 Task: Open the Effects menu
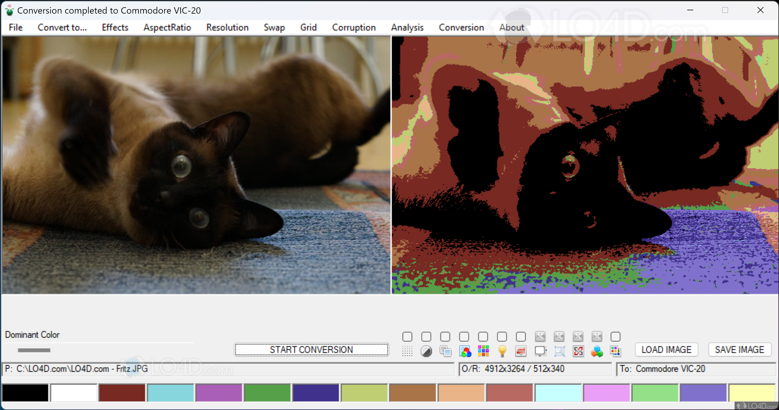click(115, 28)
